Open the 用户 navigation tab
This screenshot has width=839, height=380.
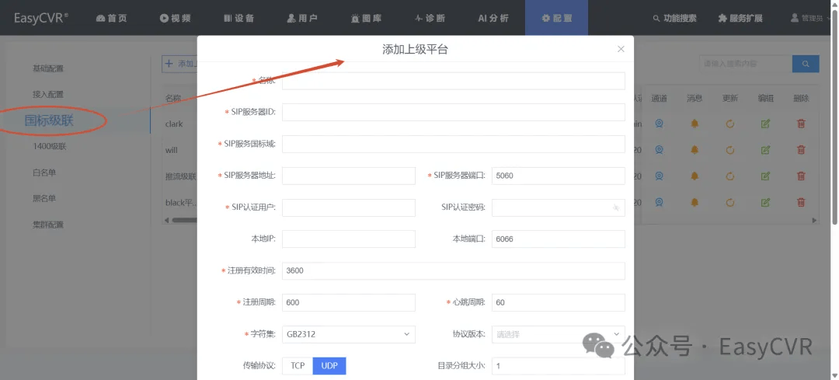[x=302, y=18]
